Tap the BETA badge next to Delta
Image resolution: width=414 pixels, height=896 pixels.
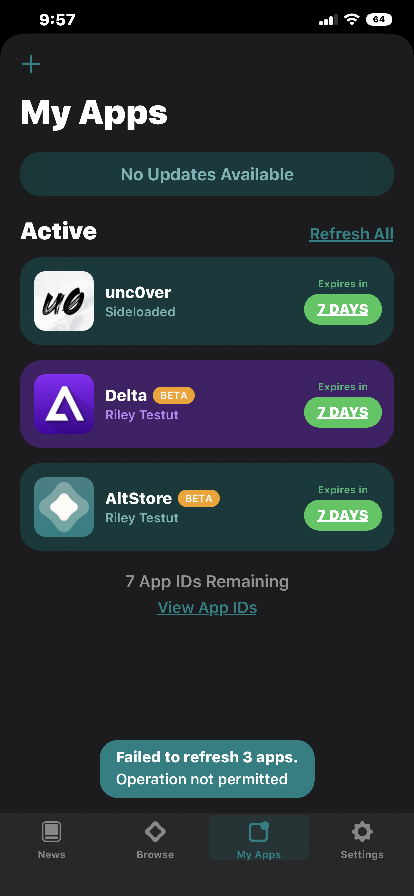[174, 395]
